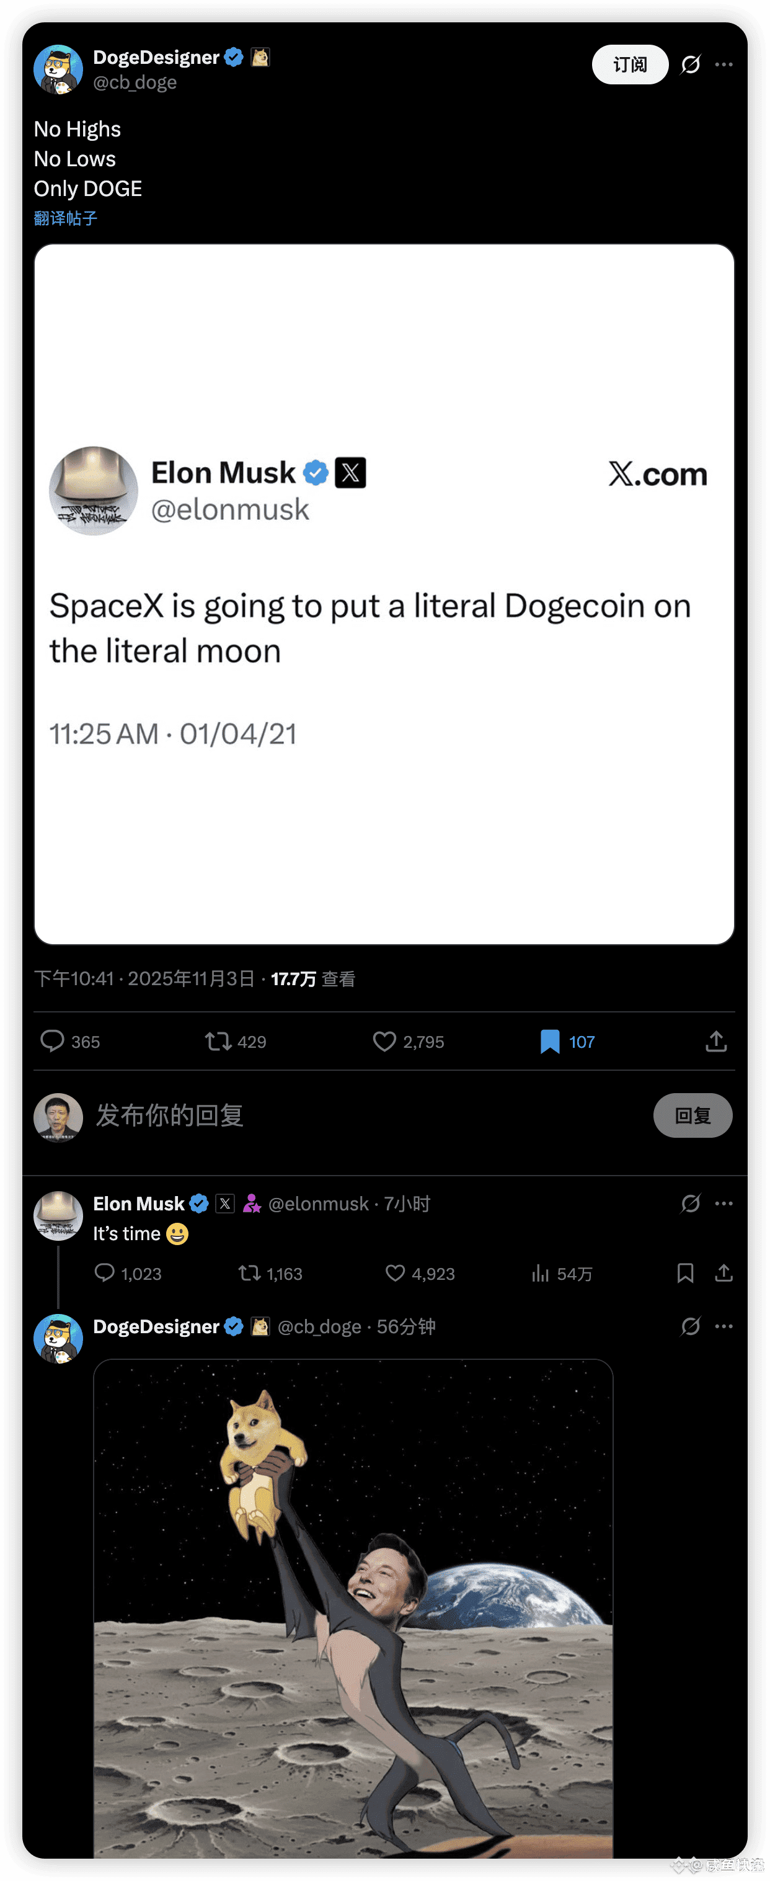Open more options on Elon Musk's reply
The width and height of the screenshot is (770, 1881).
point(724,1204)
